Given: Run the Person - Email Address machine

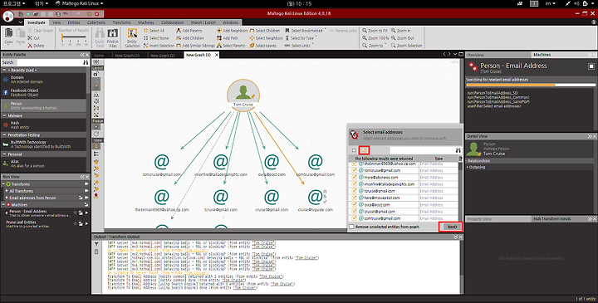Looking at the screenshot, I should (x=87, y=213).
